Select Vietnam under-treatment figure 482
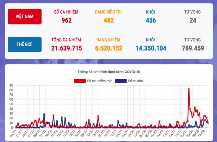Screen dimensions: 217x142 (108, 20)
